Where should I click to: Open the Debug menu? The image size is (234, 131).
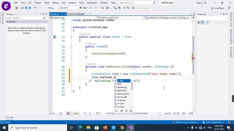click(x=55, y=3)
